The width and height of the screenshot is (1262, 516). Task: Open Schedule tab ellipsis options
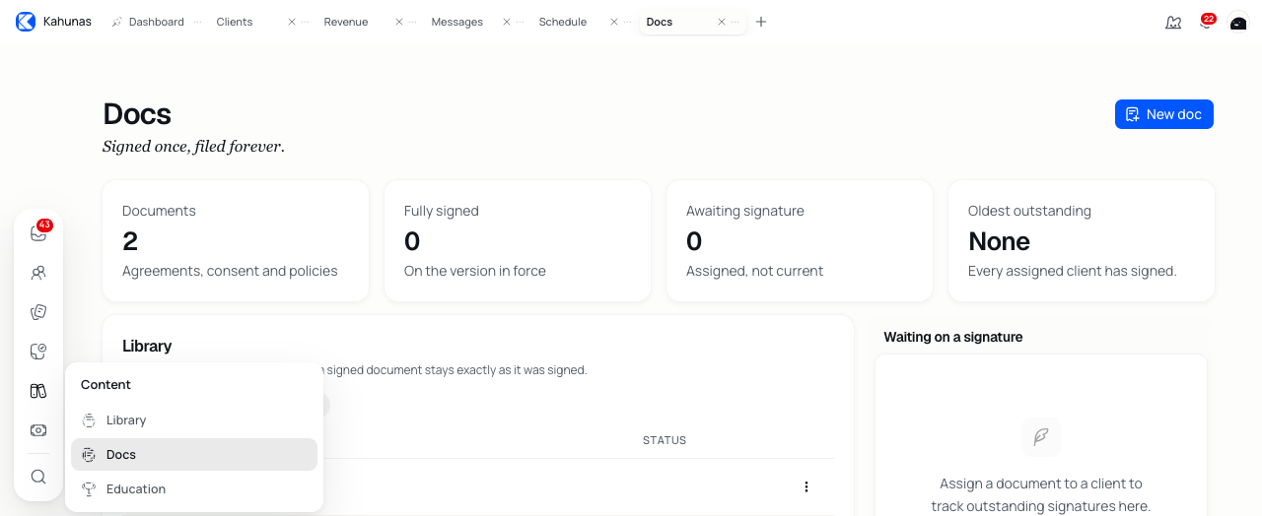(627, 22)
